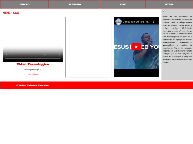Click the broken image icon in sidebar
Screen dimensions: 193x144
164,11
